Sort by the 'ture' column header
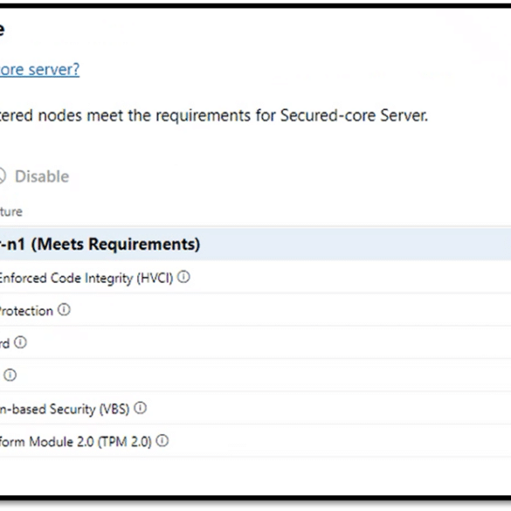This screenshot has height=511, width=511. tap(11, 212)
